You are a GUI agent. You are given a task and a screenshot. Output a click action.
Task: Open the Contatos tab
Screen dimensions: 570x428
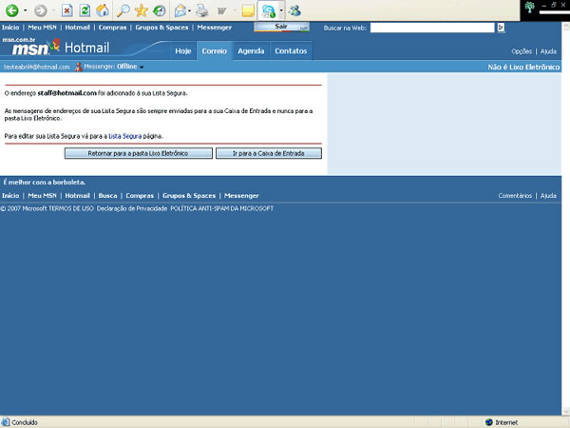[291, 50]
